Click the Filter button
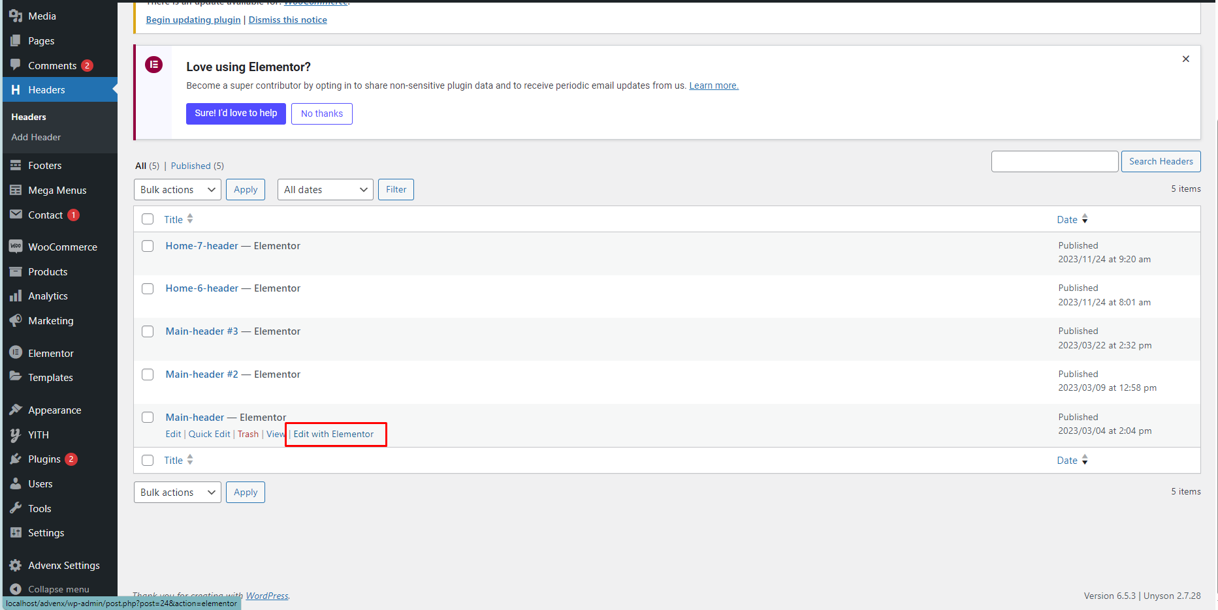 tap(396, 190)
